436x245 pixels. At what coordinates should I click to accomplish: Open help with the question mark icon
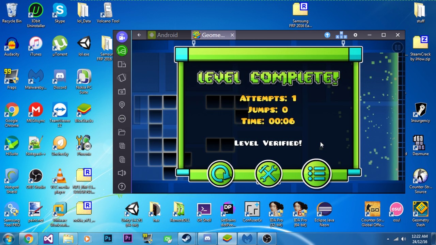[122, 186]
